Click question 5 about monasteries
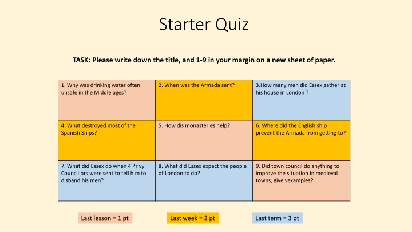The height and width of the screenshot is (232, 412). 204,140
